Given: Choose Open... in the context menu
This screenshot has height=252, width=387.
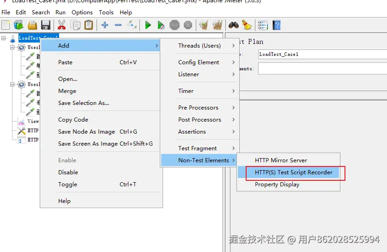Looking at the screenshot, I should pyautogui.click(x=101, y=79).
